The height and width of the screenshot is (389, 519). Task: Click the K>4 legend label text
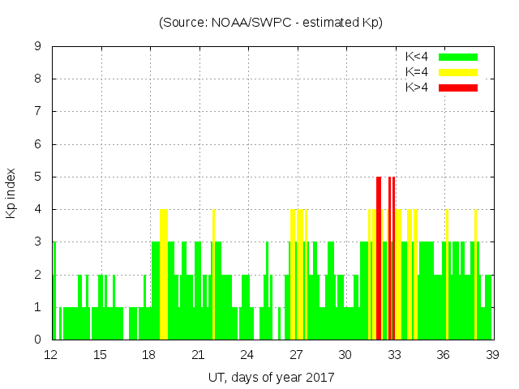[x=417, y=87]
